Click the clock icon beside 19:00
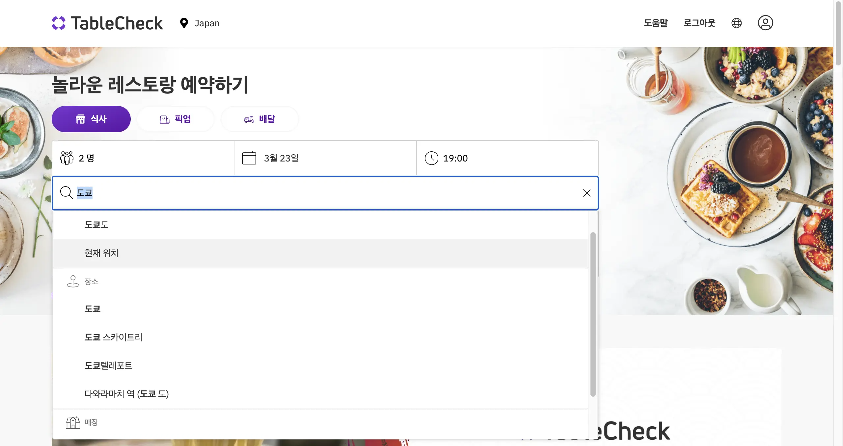Screen dimensions: 843x446 431,158
